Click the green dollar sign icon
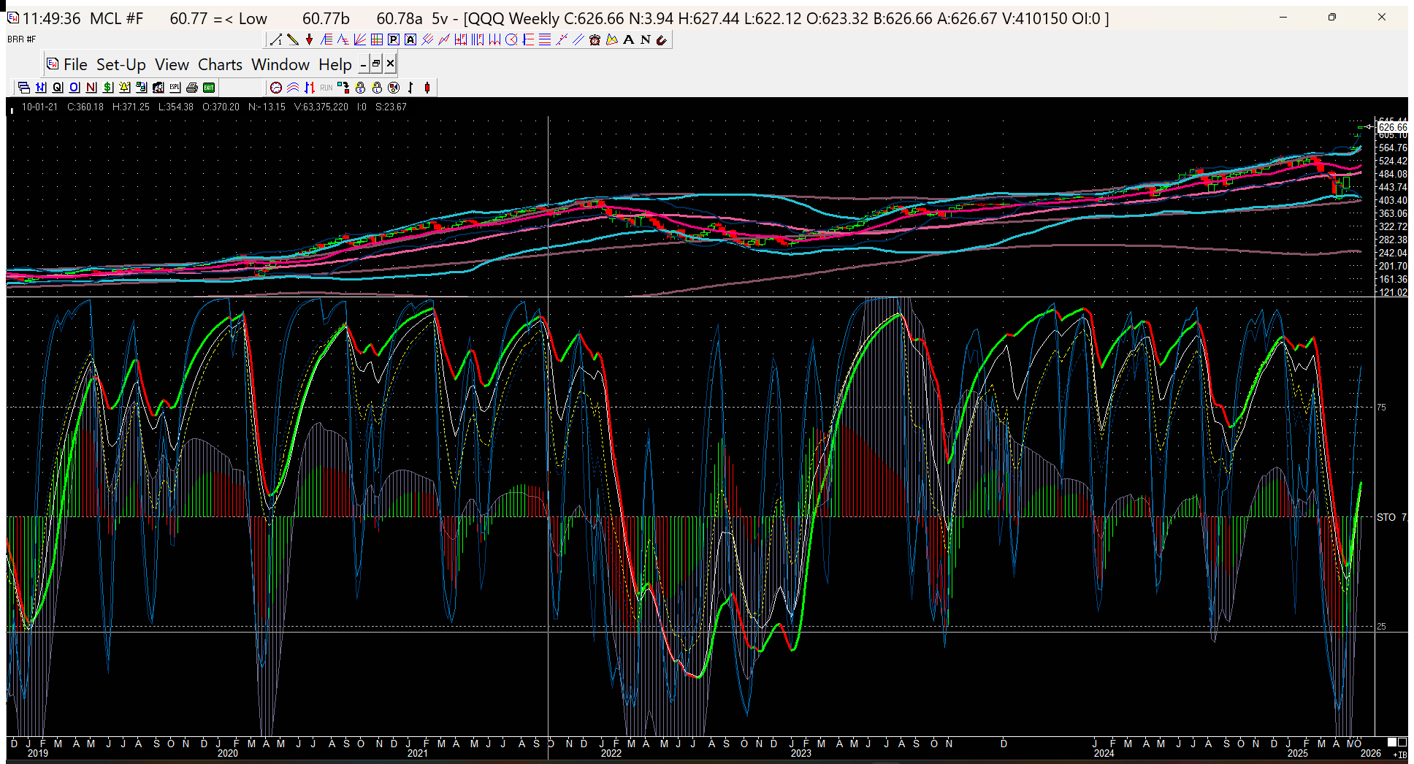Image resolution: width=1414 pixels, height=764 pixels. [108, 88]
